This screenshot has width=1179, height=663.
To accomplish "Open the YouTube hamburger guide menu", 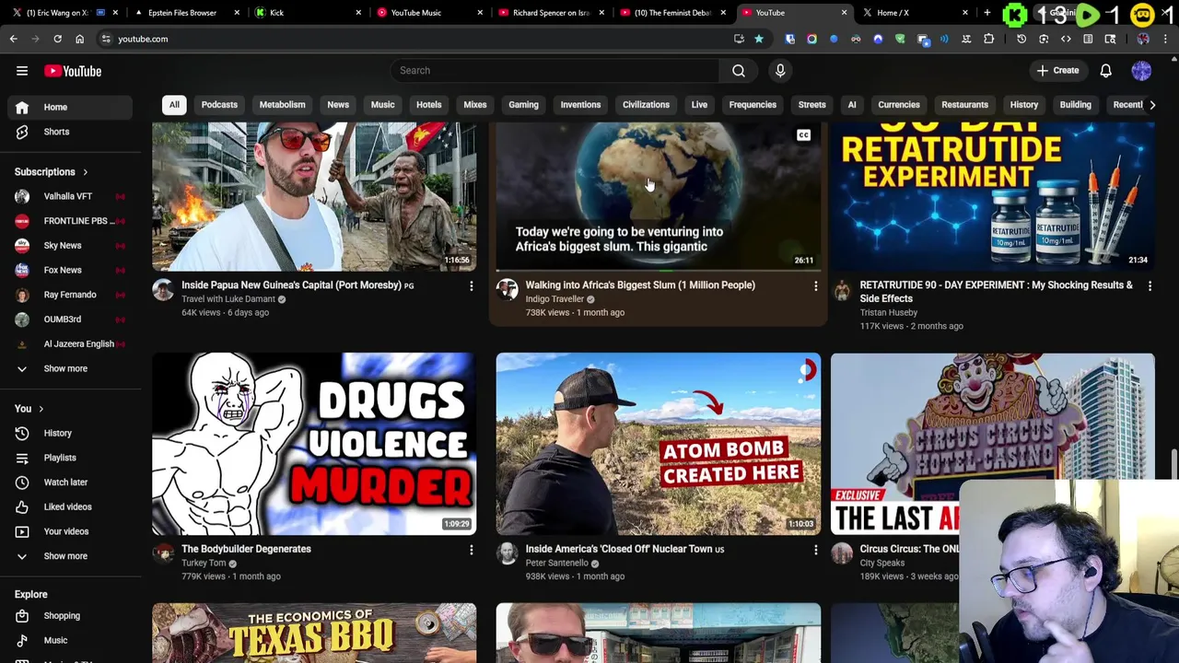I will 22,71.
